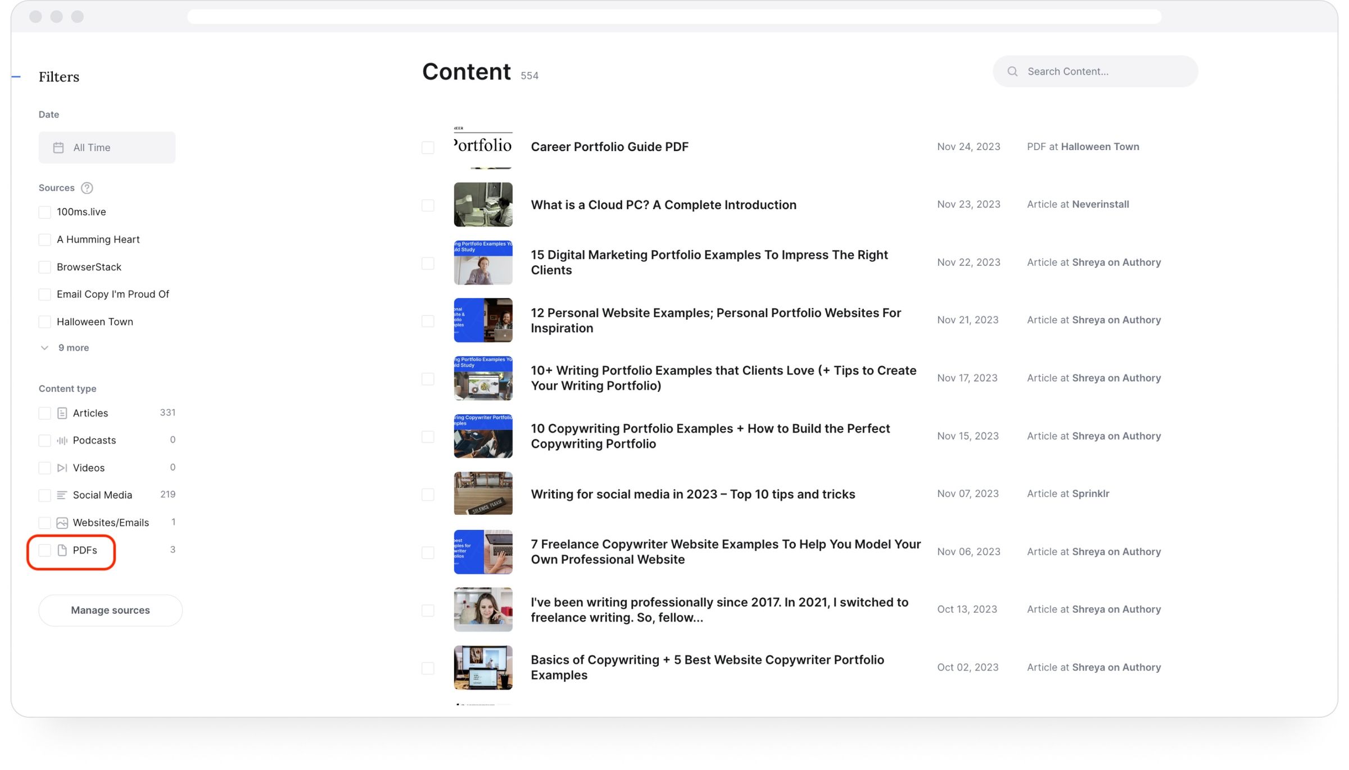Open the Neverinstall source link
This screenshot has width=1349, height=770.
[x=1100, y=205]
